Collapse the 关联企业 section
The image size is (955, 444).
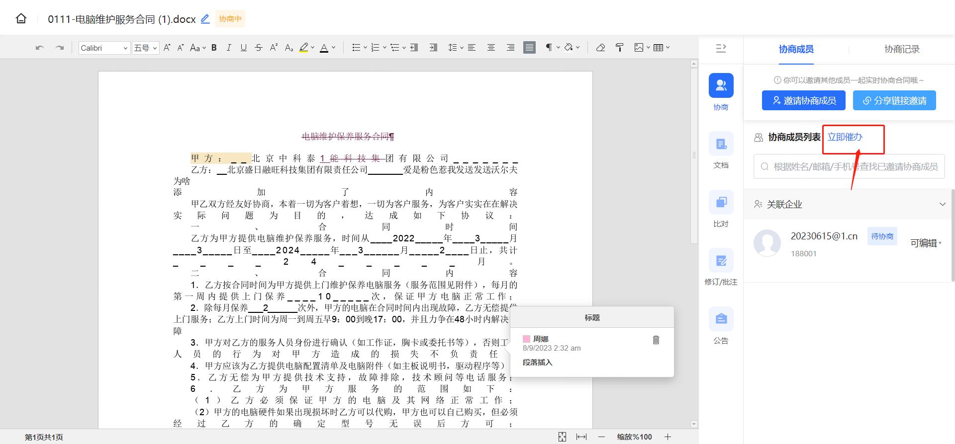point(942,204)
